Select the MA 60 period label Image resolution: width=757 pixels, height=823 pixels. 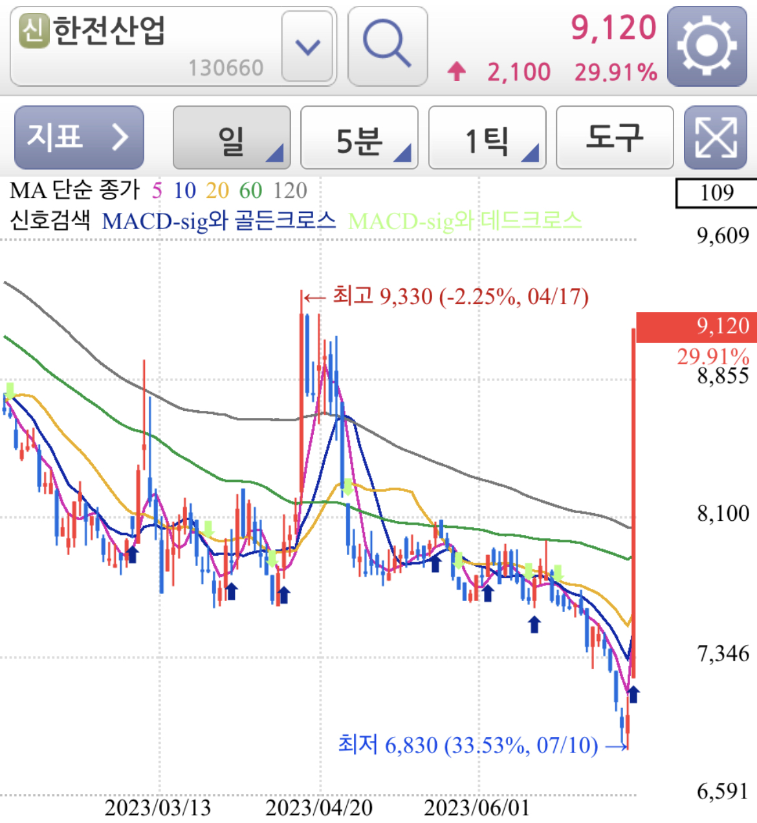click(250, 191)
